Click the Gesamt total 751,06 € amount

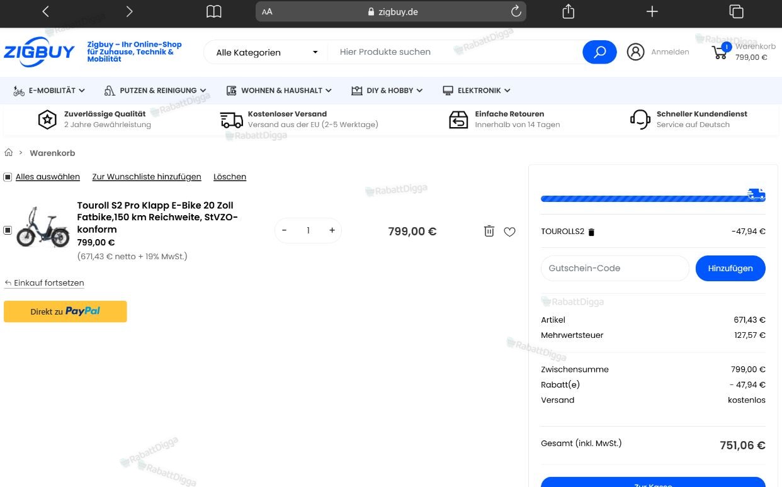(742, 445)
